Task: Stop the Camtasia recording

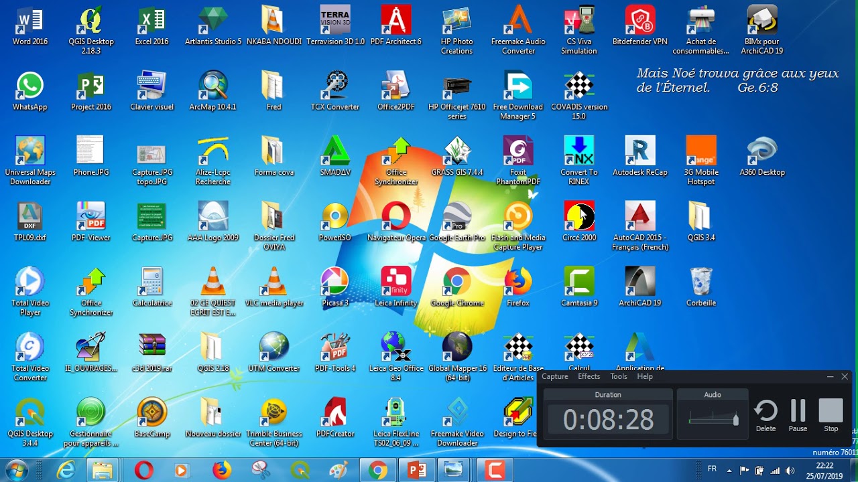Action: 831,416
